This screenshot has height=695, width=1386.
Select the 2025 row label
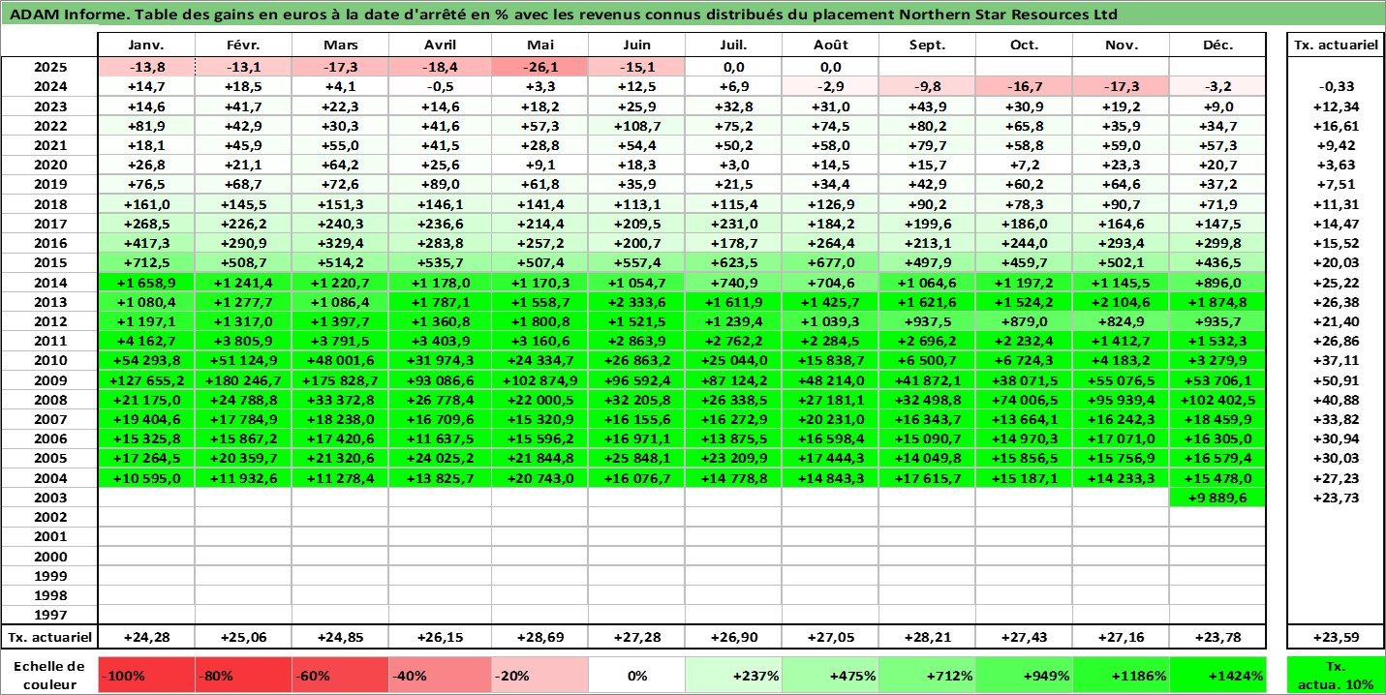[x=49, y=68]
